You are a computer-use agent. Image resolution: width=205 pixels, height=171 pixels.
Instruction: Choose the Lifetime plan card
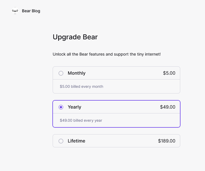pyautogui.click(x=116, y=141)
